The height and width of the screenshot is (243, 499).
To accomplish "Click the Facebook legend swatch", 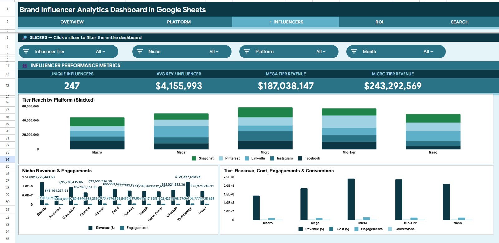I will point(300,158).
